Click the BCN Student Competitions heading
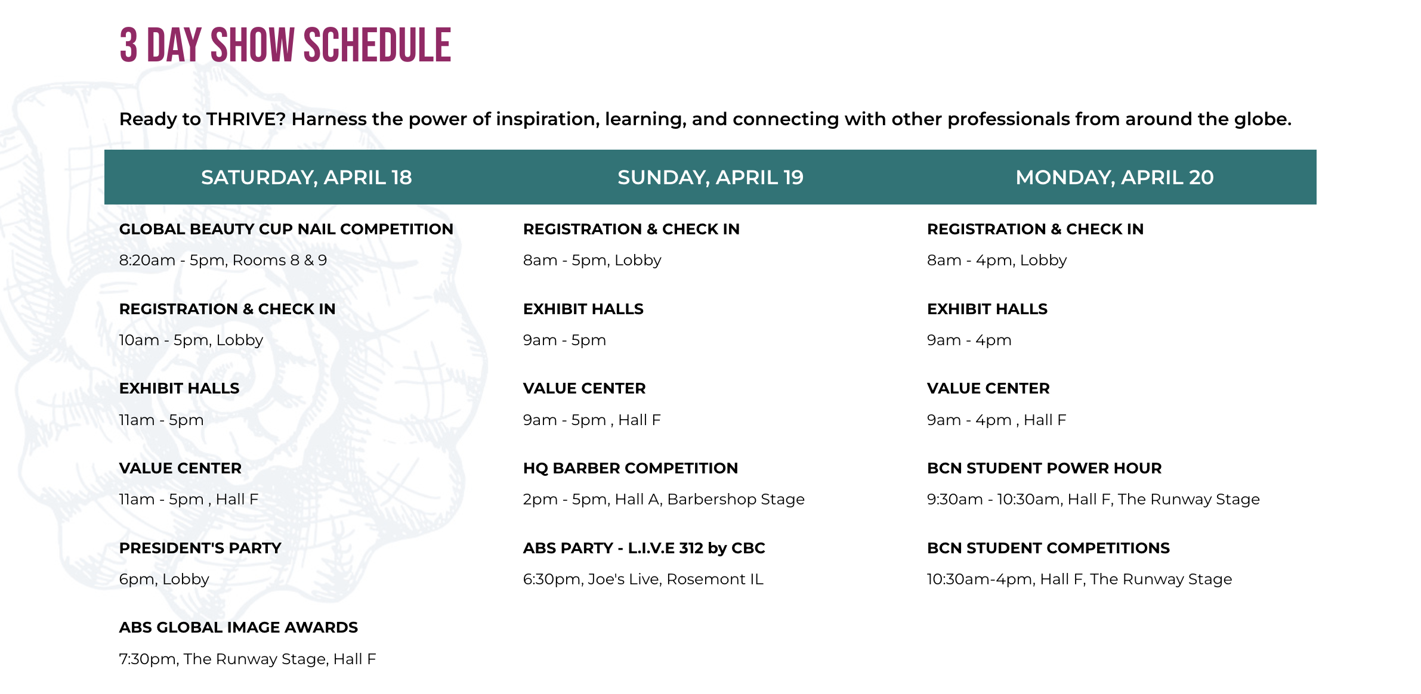This screenshot has width=1421, height=694. tap(1048, 548)
